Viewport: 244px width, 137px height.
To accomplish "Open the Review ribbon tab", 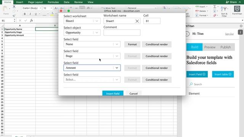I will 79,2.
